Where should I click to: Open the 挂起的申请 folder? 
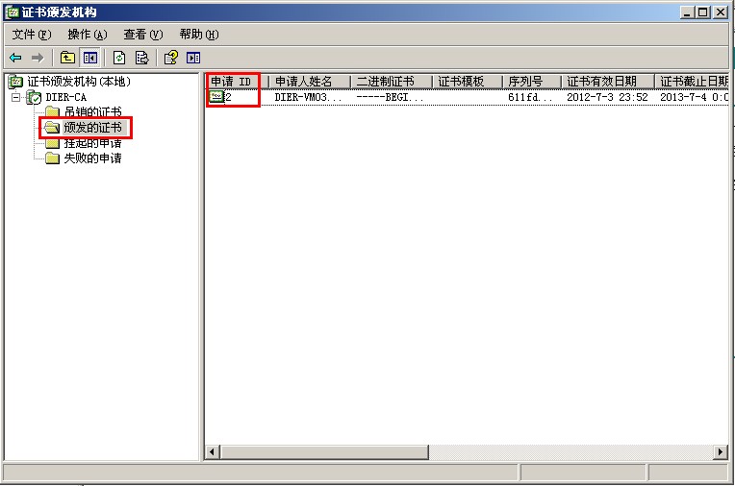coord(91,143)
